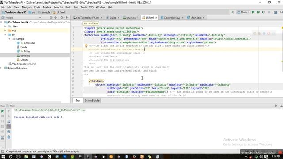
Task: Start debugging with the toolbar bug icon
Action: coord(258,12)
